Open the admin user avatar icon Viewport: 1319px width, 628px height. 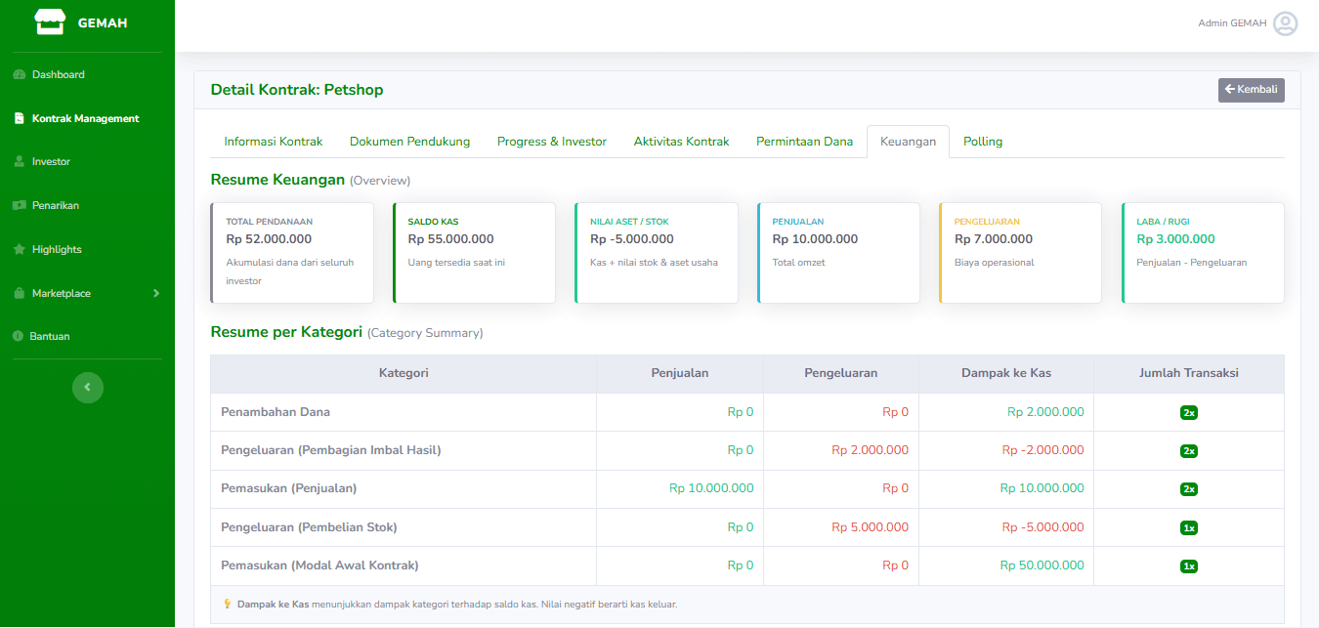point(1285,23)
